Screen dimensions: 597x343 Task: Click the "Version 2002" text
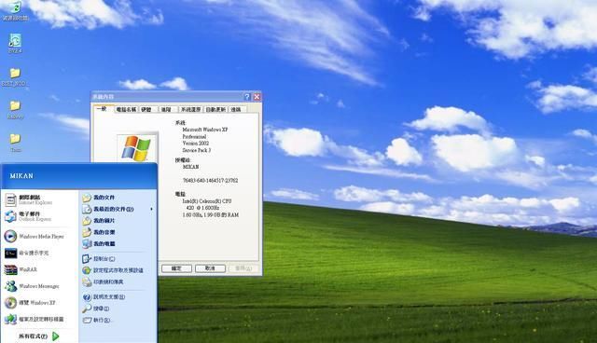click(x=195, y=144)
